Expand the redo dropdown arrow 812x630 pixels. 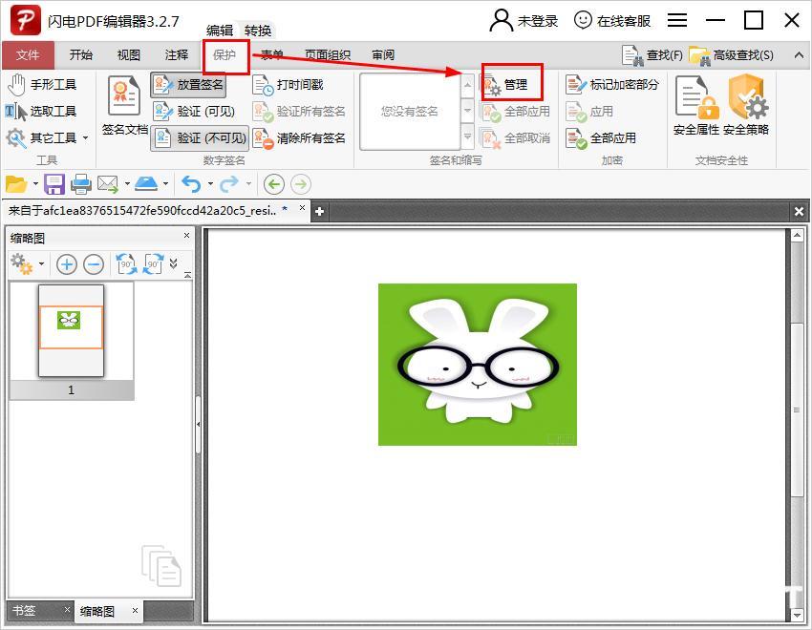point(249,184)
